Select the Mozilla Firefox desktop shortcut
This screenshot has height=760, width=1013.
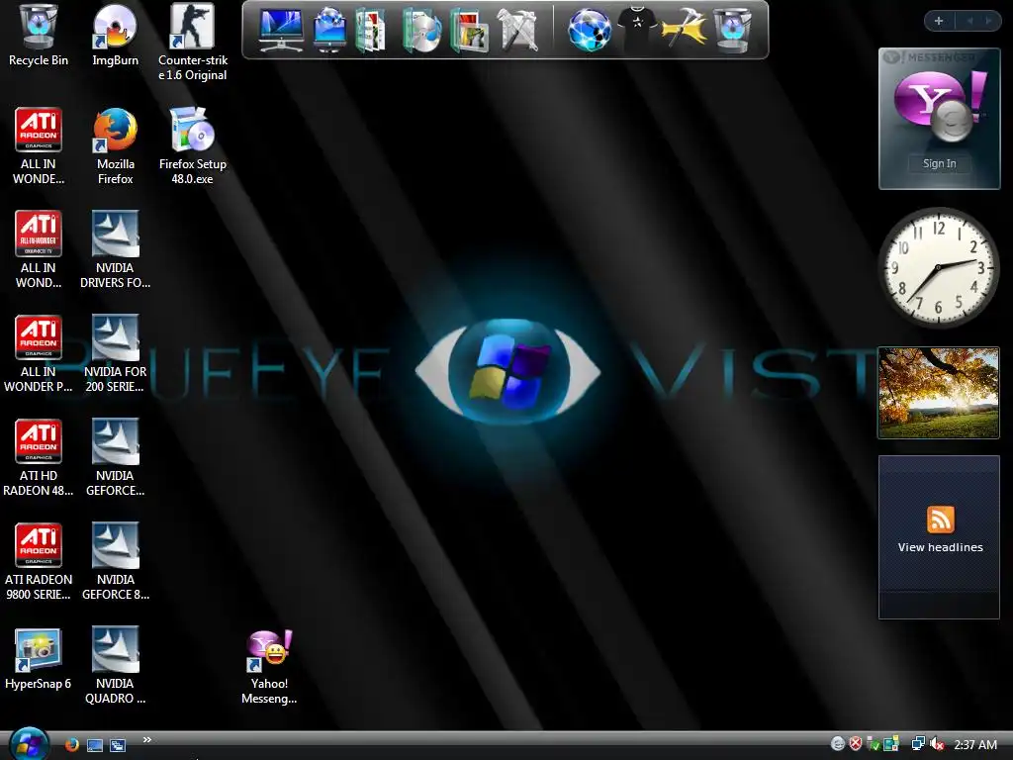point(115,146)
